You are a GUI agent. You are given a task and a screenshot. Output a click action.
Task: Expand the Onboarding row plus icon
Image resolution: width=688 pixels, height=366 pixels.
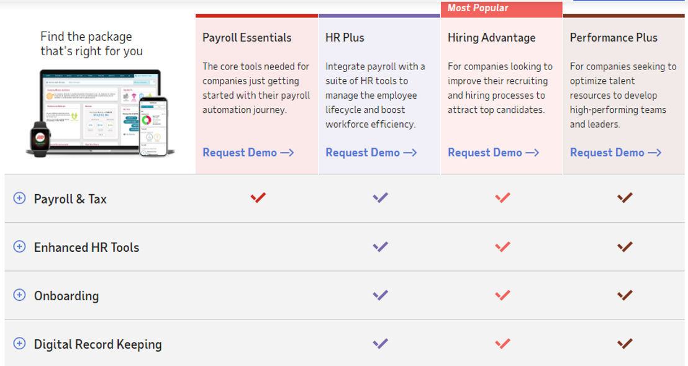coord(19,295)
